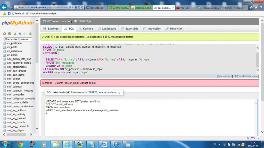264x148 pixels.
Task: Open the query window icon in sidebar
Action: coord(15,34)
